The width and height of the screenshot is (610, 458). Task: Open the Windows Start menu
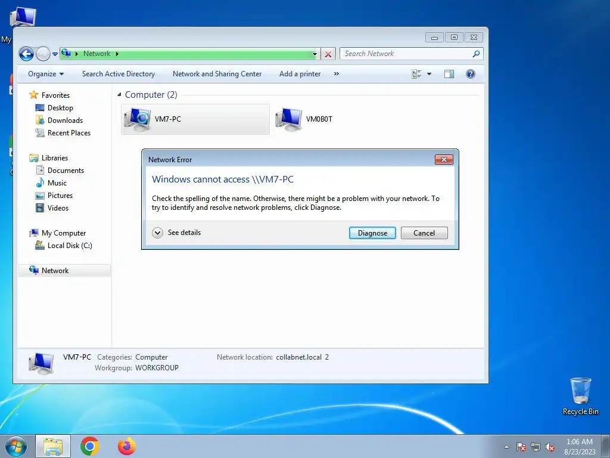point(16,446)
